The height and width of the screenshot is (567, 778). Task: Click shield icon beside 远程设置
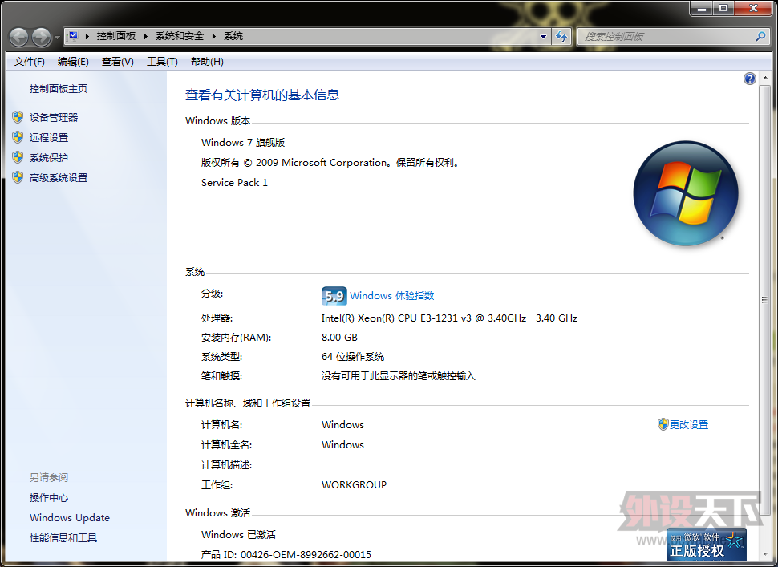(x=18, y=137)
